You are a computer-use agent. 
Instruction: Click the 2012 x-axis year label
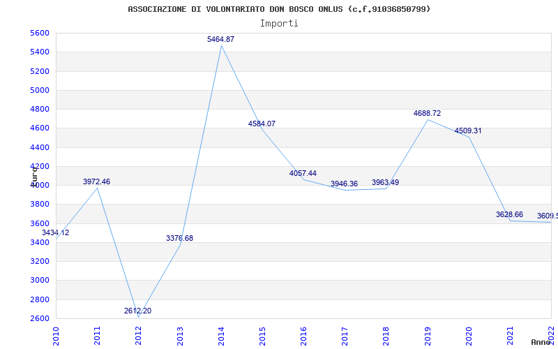(139, 336)
